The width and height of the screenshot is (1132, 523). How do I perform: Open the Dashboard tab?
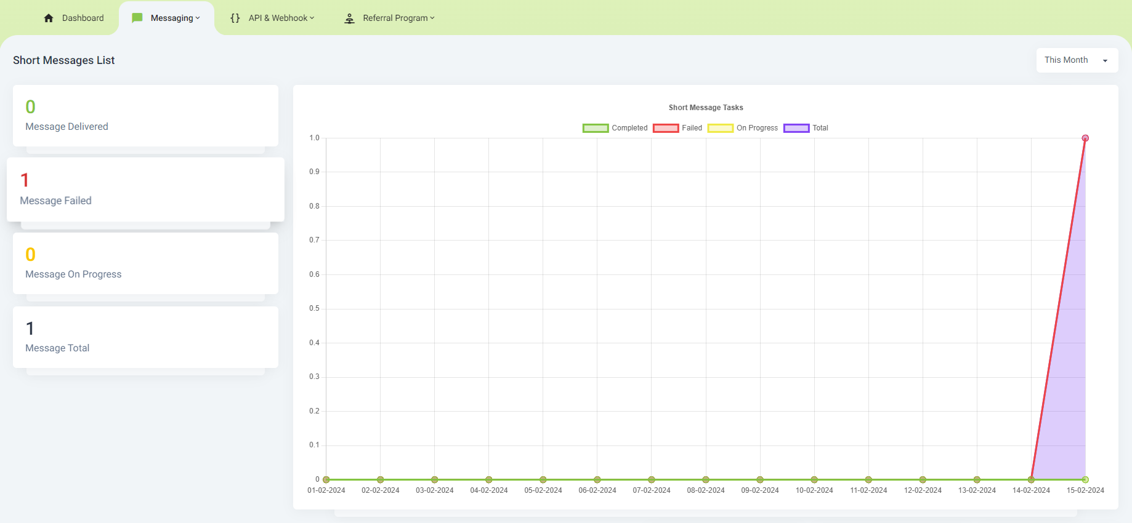74,18
